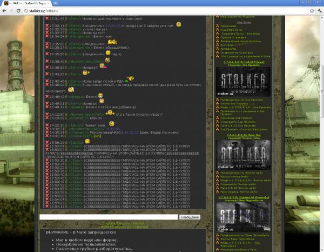Click the smiley emoticon in the 13:32:11 message
The width and height of the screenshot is (324, 252).
[x=179, y=24]
